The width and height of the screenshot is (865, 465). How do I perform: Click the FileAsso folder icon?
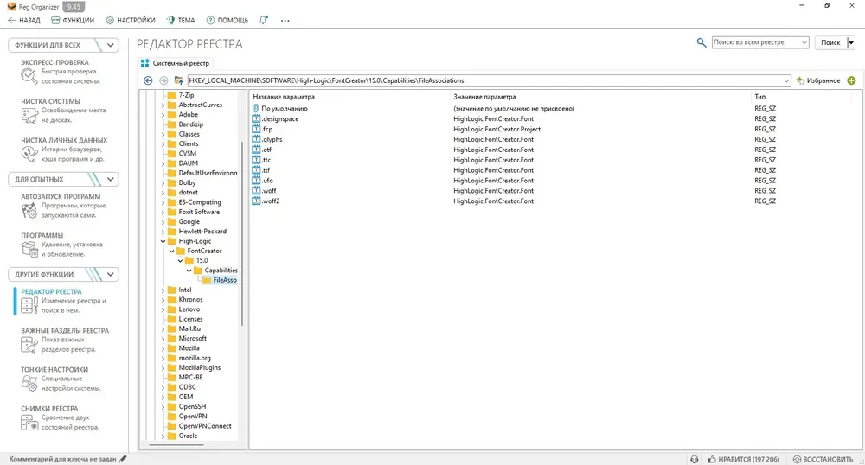coord(207,280)
